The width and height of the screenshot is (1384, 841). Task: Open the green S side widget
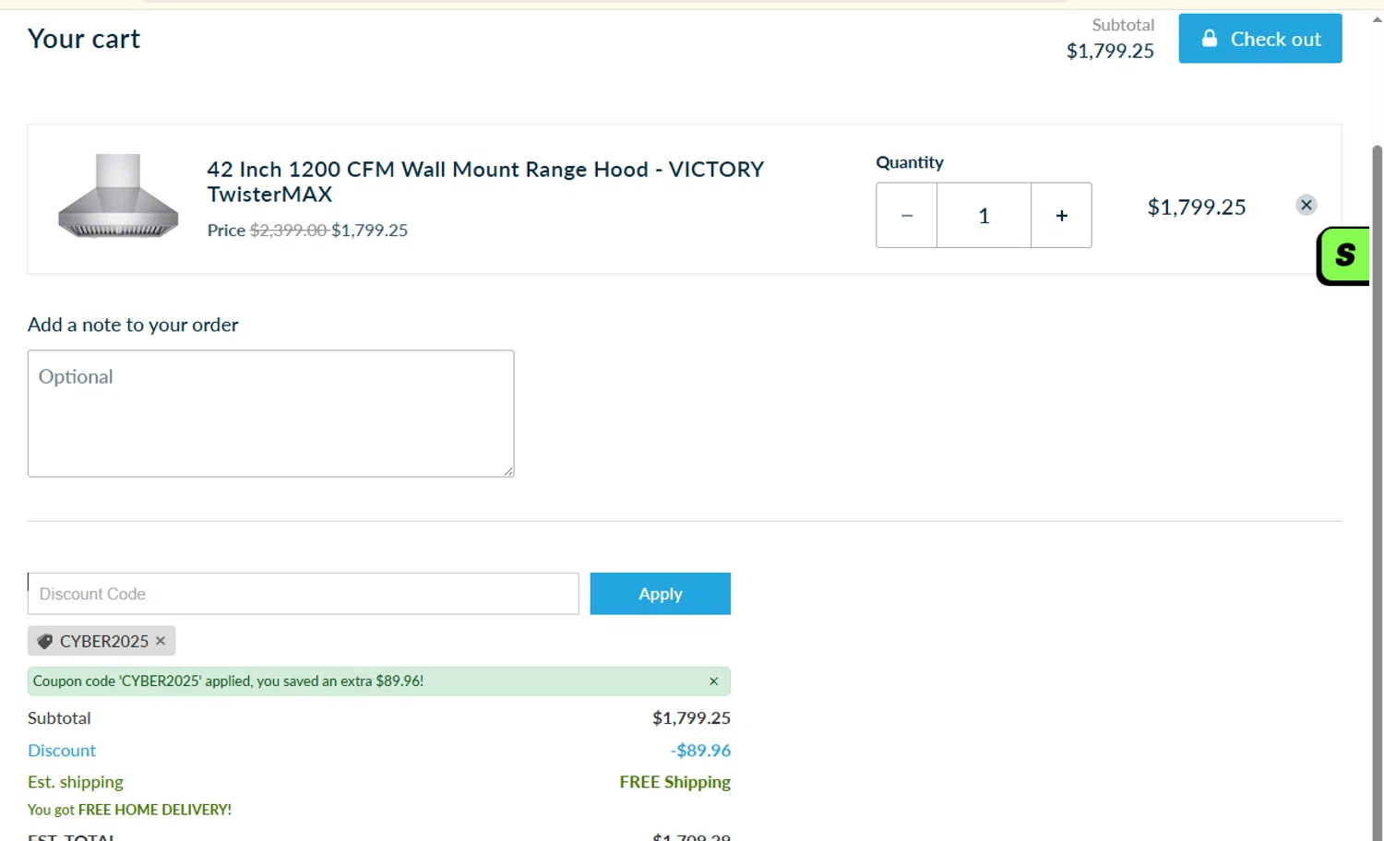click(1343, 255)
